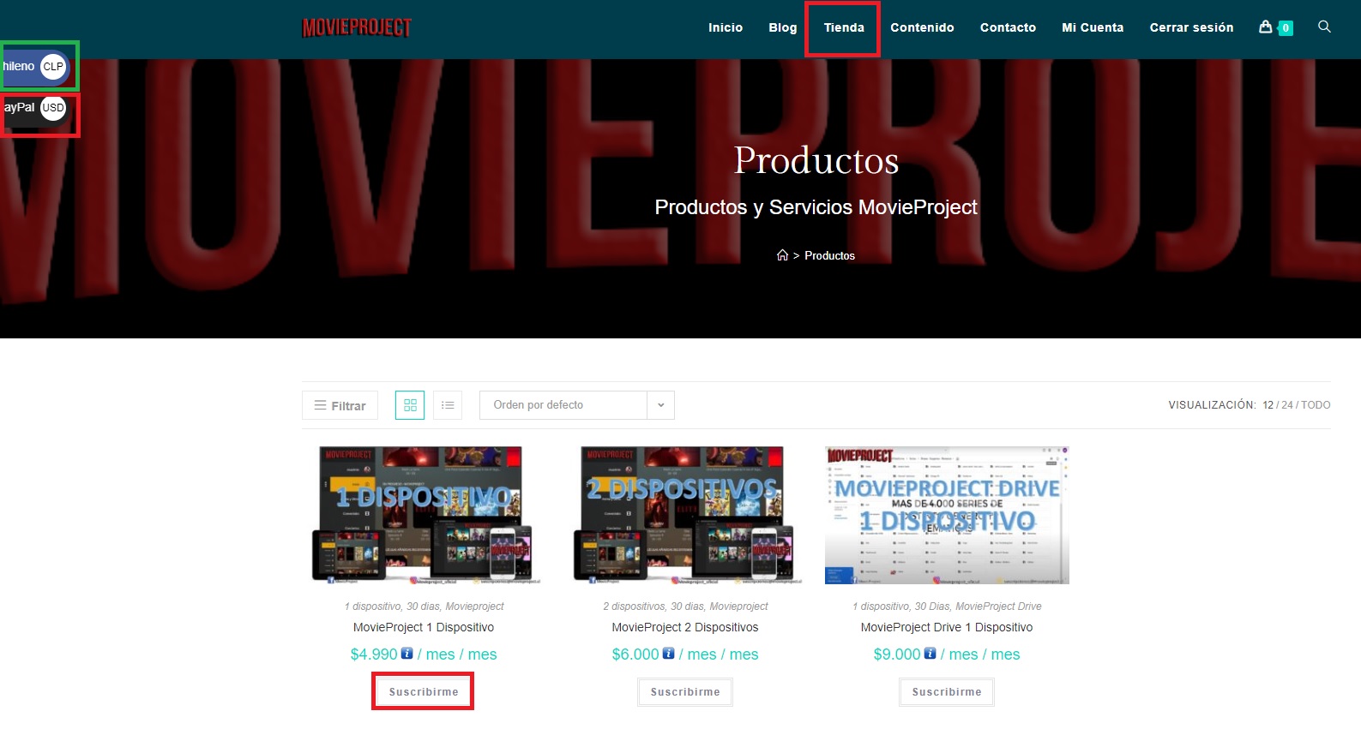Click the home icon in breadcrumb

[x=782, y=255]
